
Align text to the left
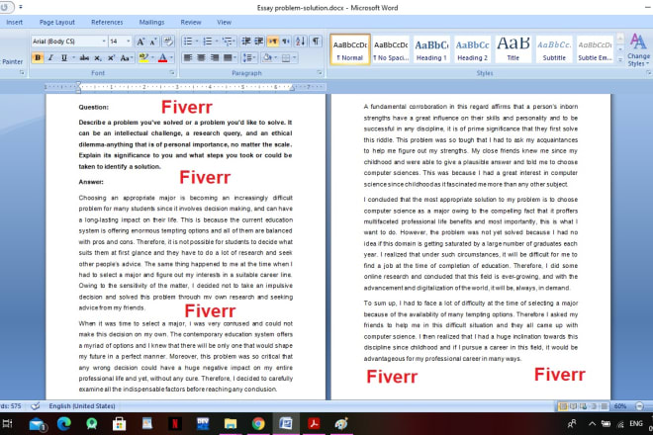click(188, 57)
